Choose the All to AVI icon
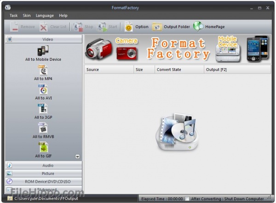 coord(43,89)
